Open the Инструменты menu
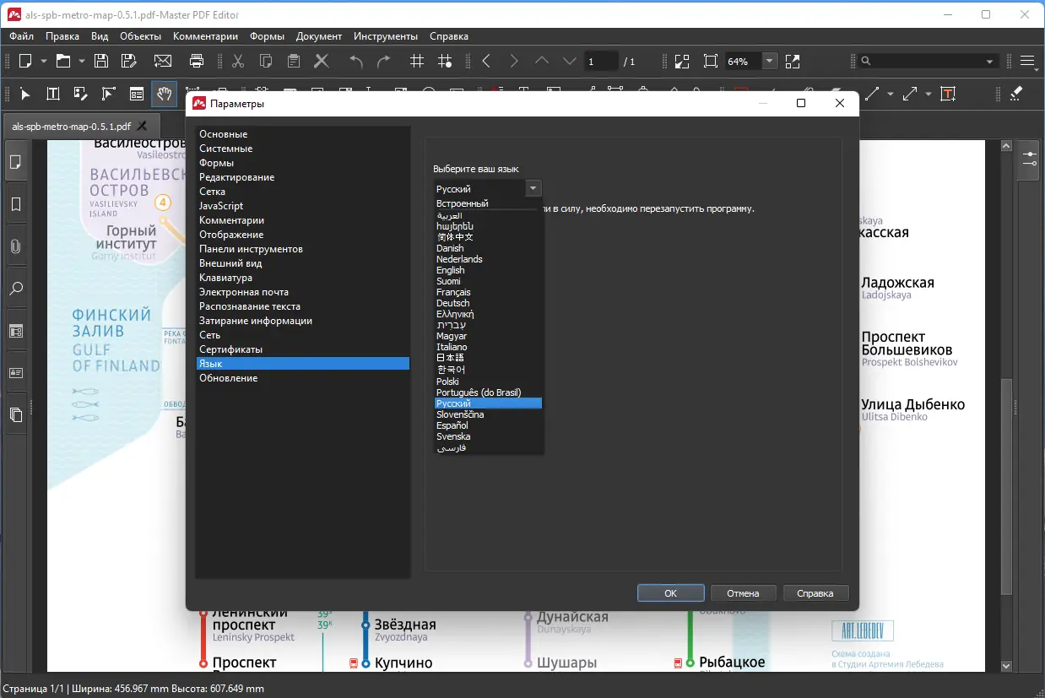The image size is (1045, 698). pos(386,36)
